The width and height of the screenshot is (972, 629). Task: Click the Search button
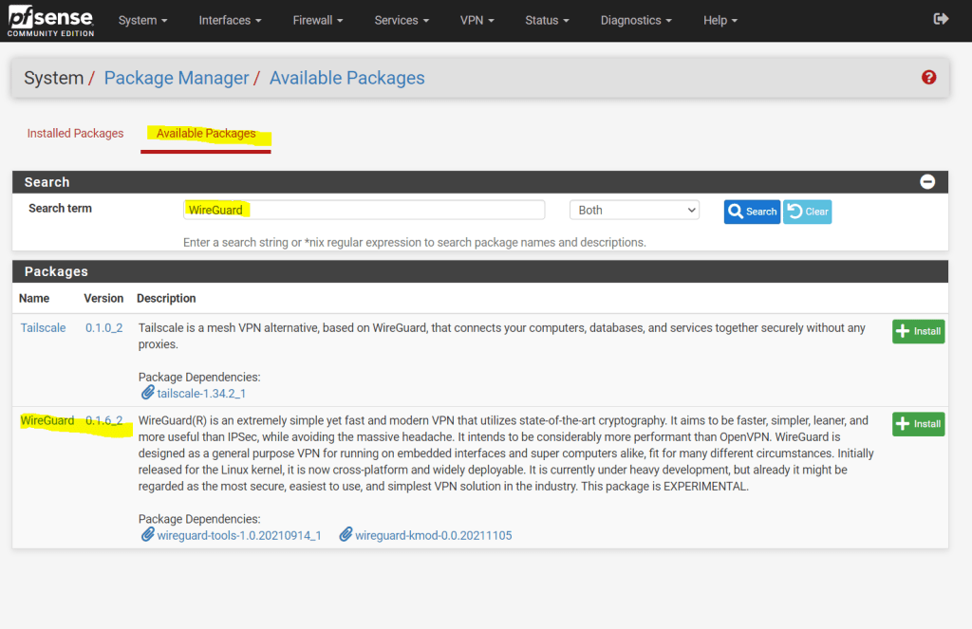tap(752, 212)
